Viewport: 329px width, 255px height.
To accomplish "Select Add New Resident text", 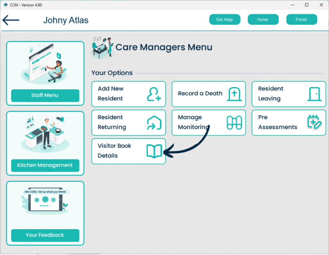I will tap(111, 93).
